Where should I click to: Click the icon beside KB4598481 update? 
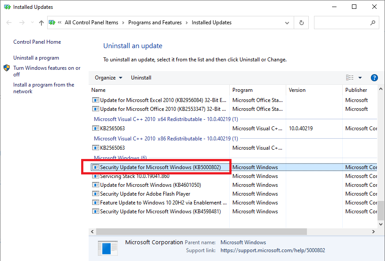point(95,212)
